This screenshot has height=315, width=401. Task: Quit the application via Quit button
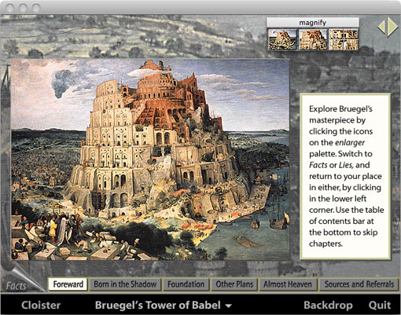380,306
